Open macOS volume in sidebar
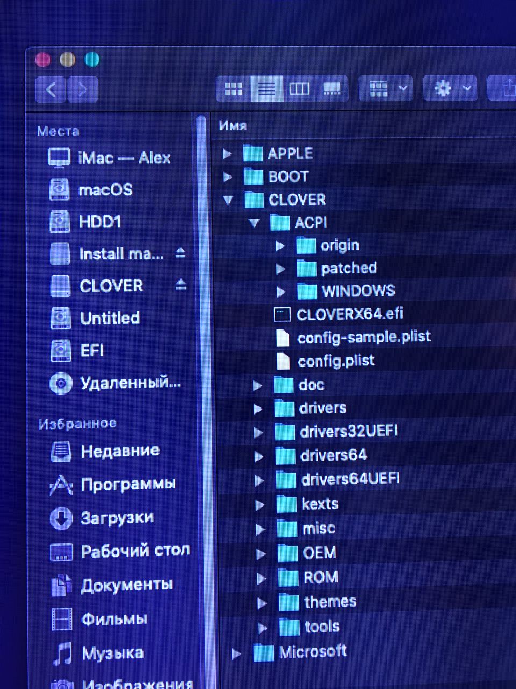 click(91, 189)
